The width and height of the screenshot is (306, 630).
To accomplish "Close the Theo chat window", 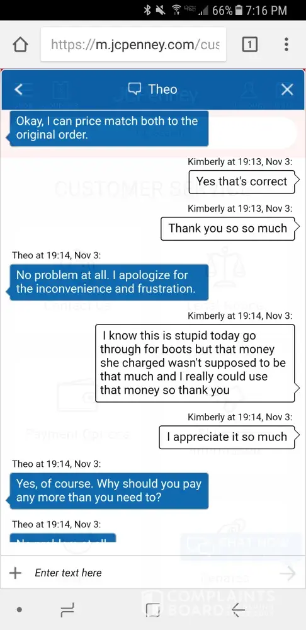I will coord(287,89).
